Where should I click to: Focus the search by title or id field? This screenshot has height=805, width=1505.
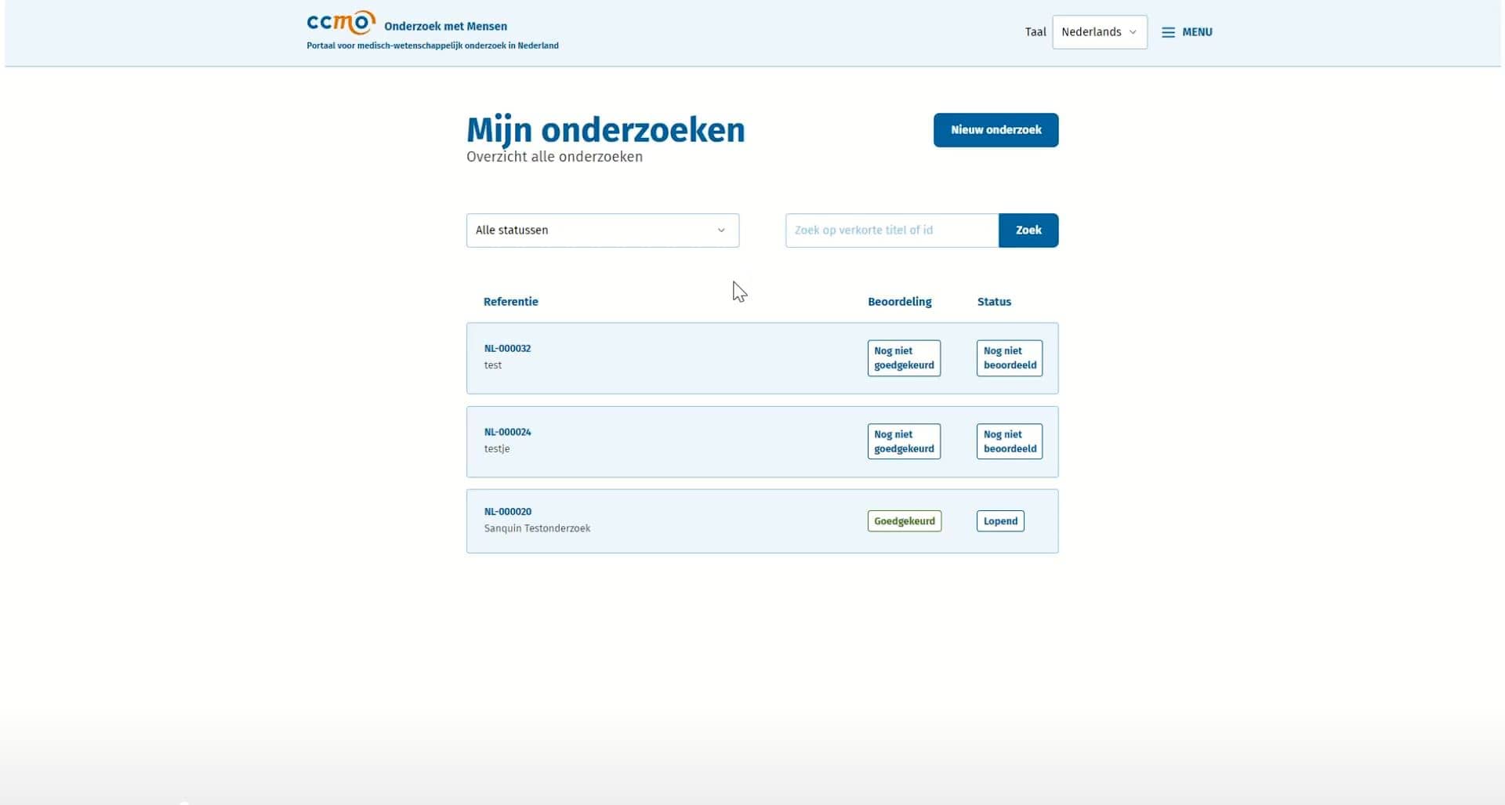coord(891,230)
